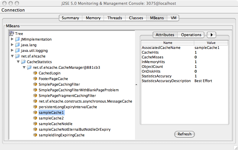
Task: Select persistentLongExpiryIntervalCache label
Action: pyautogui.click(x=68, y=107)
